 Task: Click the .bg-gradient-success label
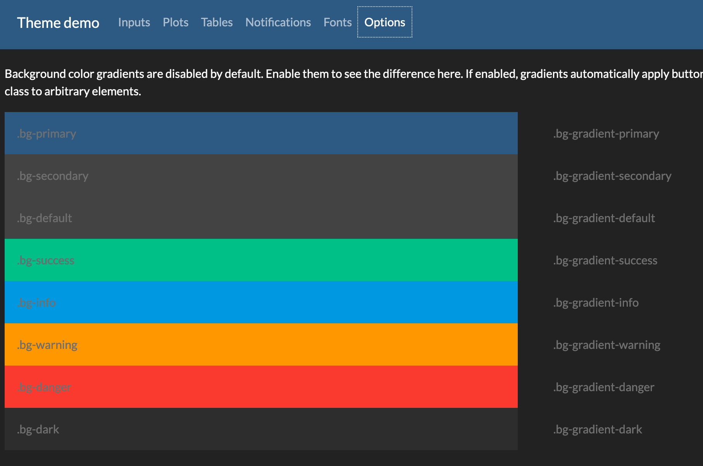[605, 261]
